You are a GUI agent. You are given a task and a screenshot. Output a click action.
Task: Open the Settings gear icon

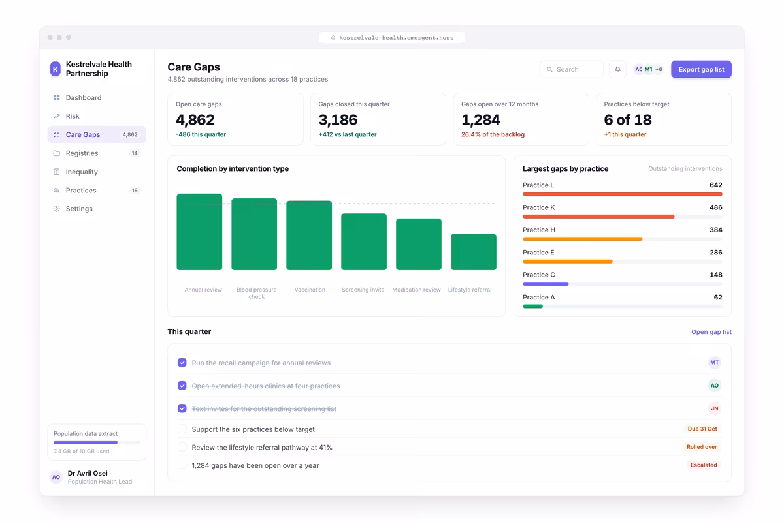coord(57,209)
